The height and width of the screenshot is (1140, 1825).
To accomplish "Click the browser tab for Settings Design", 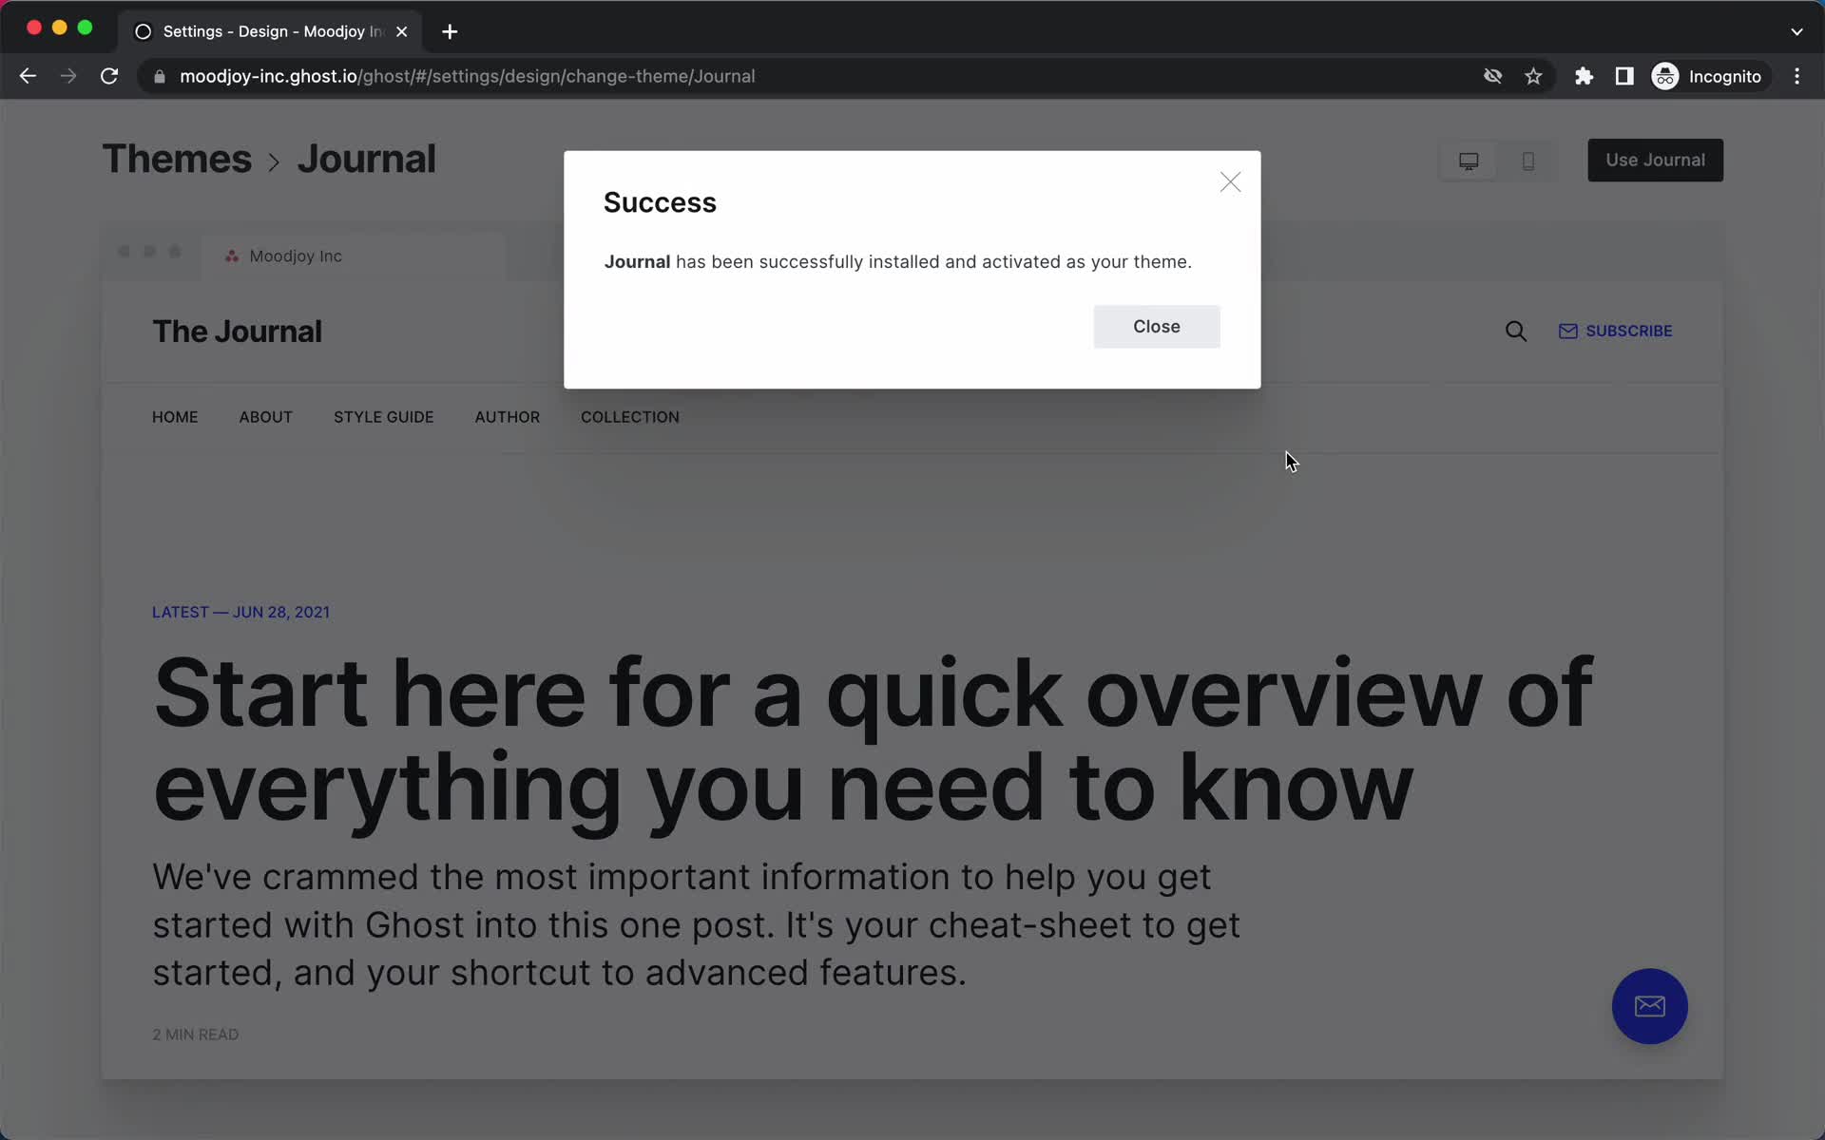I will (x=269, y=30).
